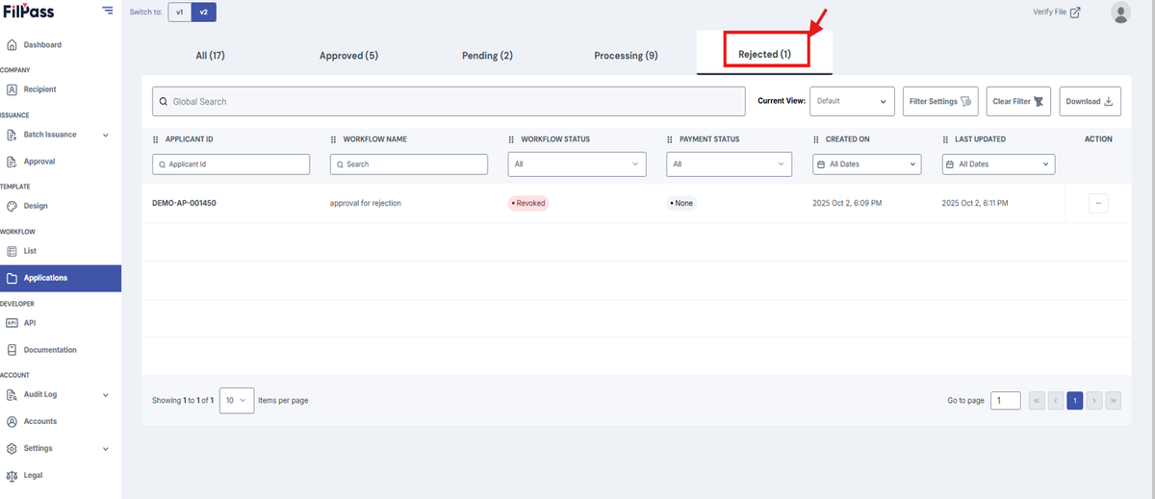The width and height of the screenshot is (1155, 499).
Task: Click the Payment Status column handle icon
Action: coord(671,139)
